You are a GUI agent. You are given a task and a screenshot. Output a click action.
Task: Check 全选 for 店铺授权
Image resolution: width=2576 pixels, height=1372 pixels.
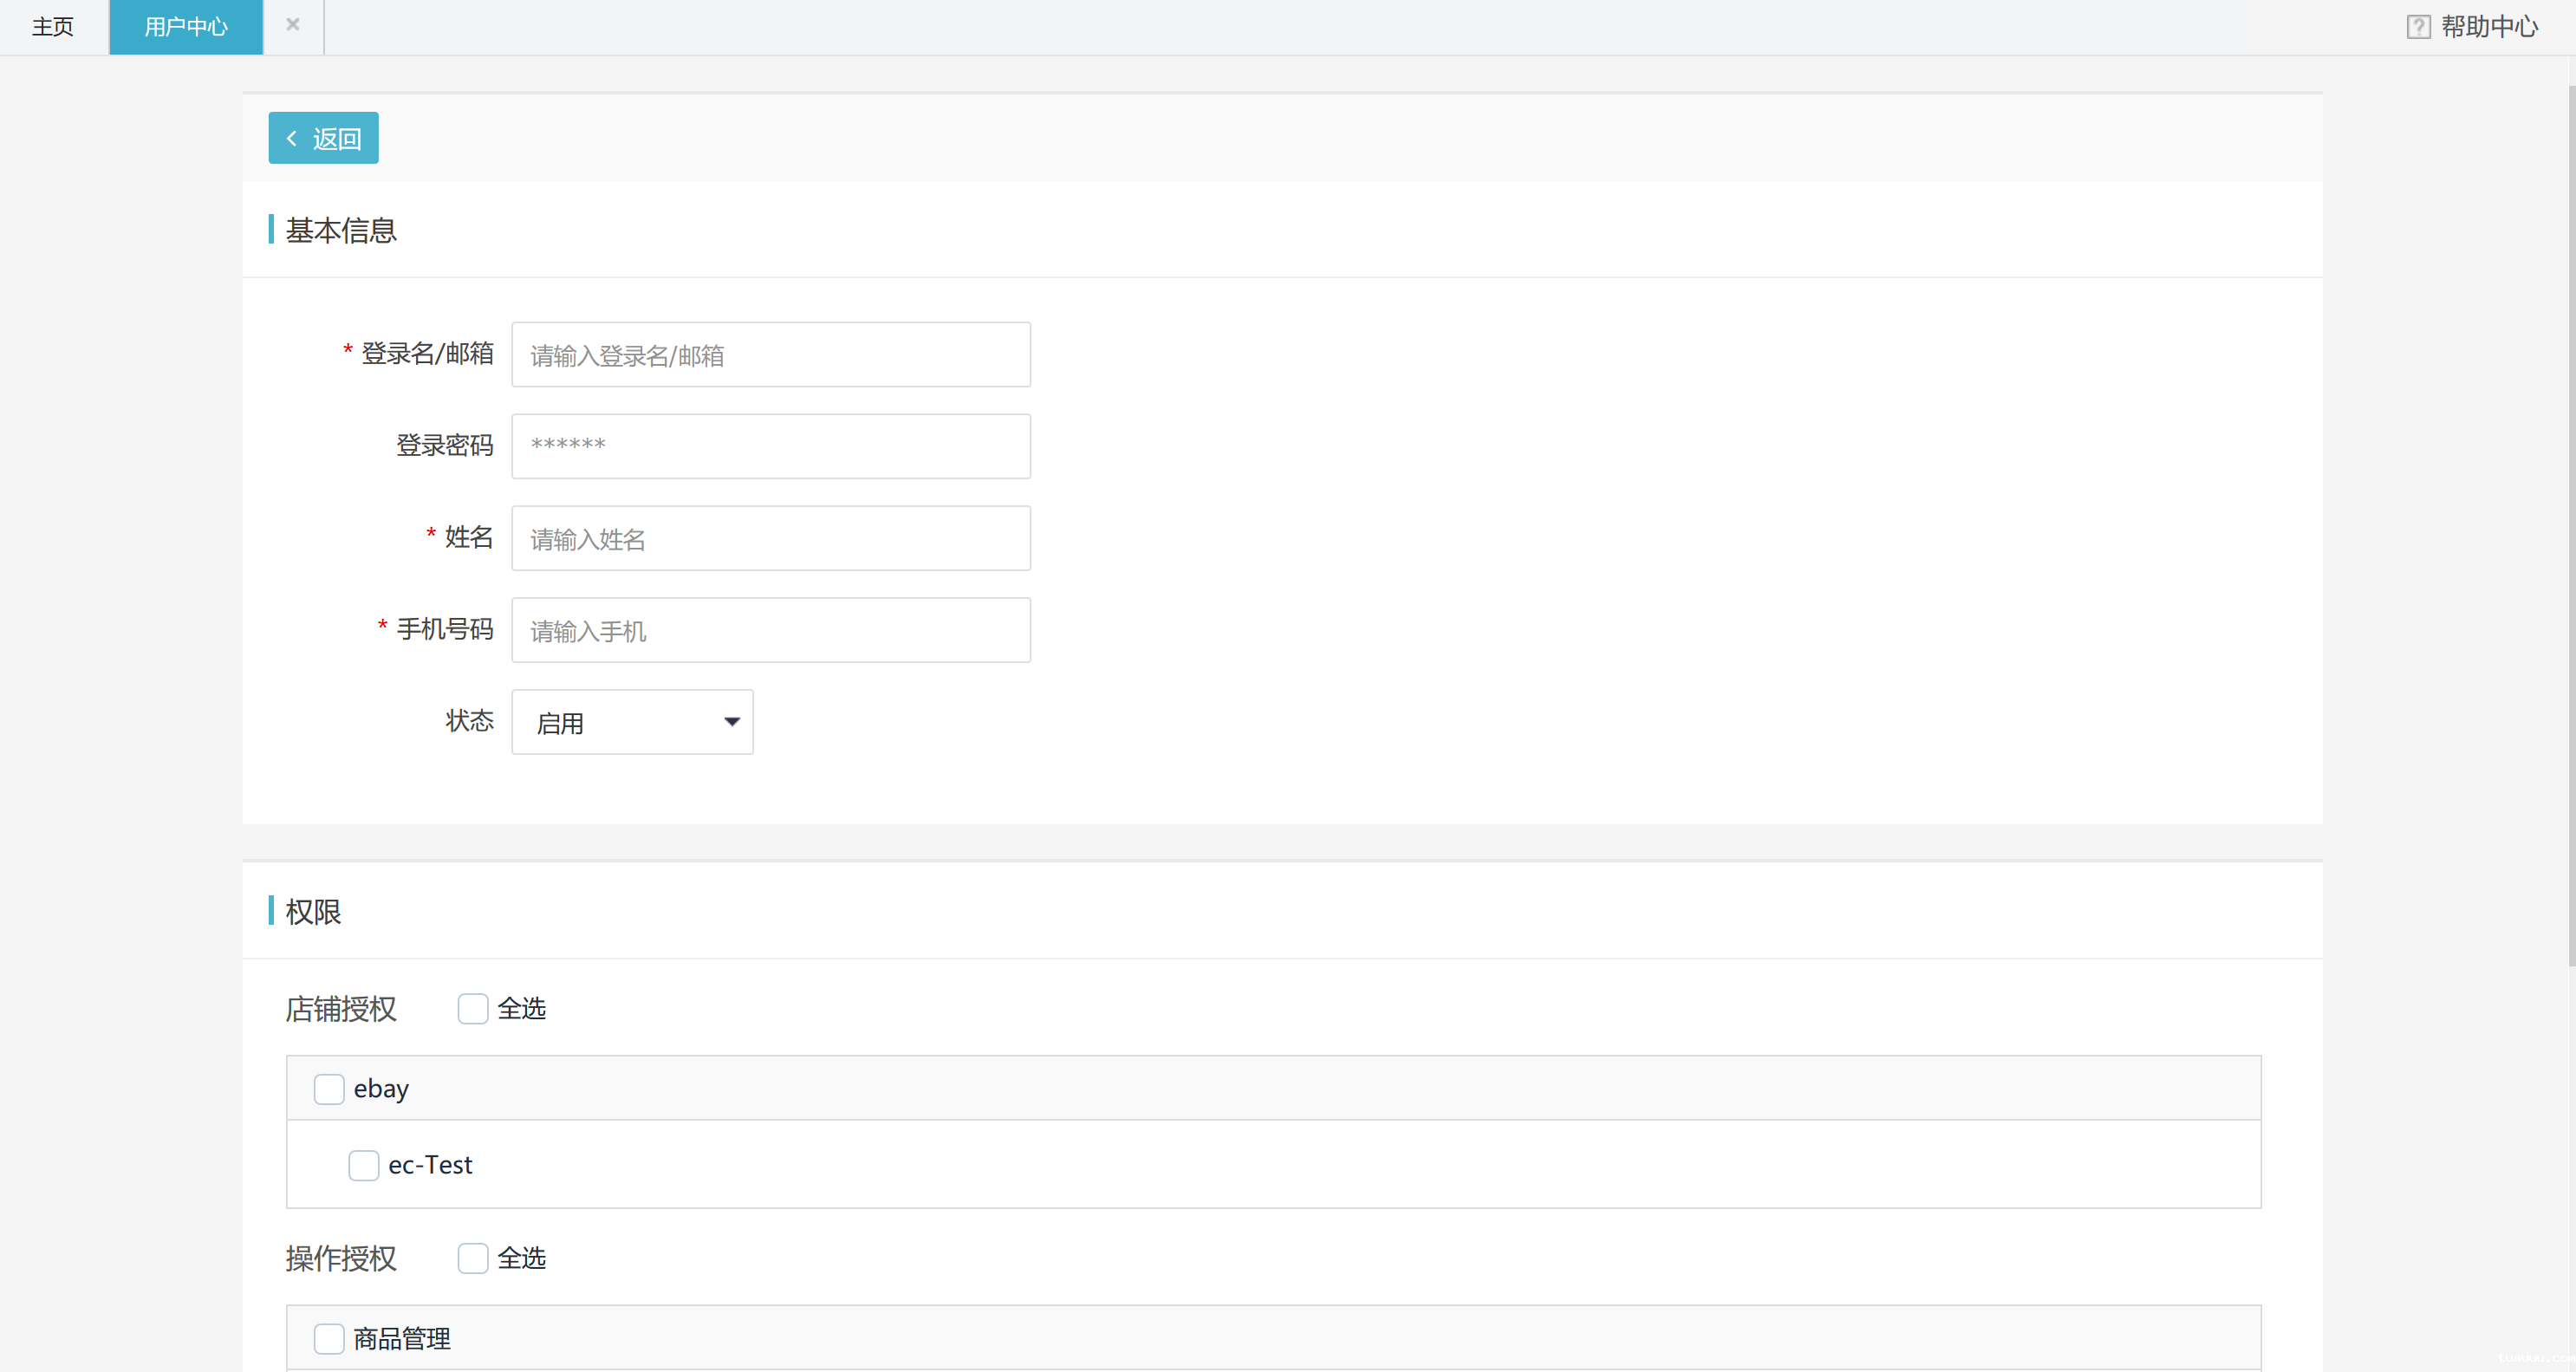(x=473, y=1008)
